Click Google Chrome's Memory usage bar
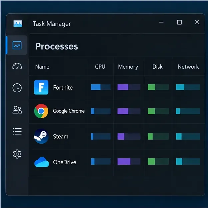Viewport: 208px width, 208px height. (x=129, y=111)
